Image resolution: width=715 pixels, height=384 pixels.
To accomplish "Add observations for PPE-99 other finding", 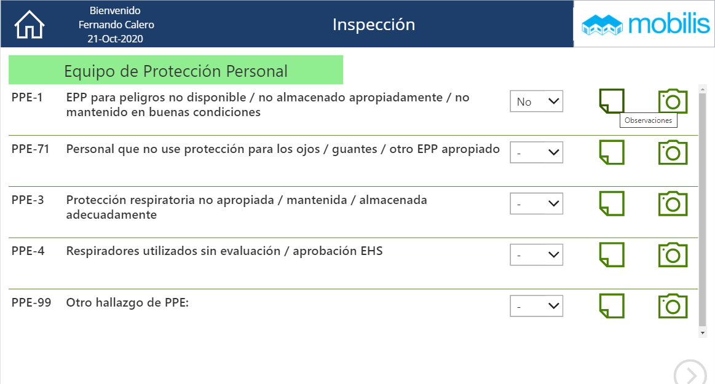I will click(612, 305).
